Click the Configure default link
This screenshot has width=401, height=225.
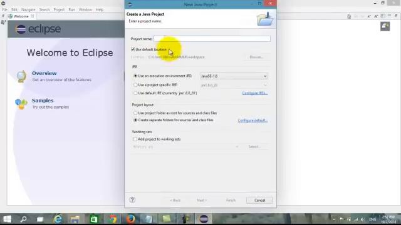click(x=253, y=120)
